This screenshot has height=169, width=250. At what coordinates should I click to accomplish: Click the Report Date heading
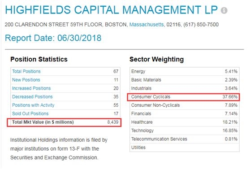[x=53, y=38]
